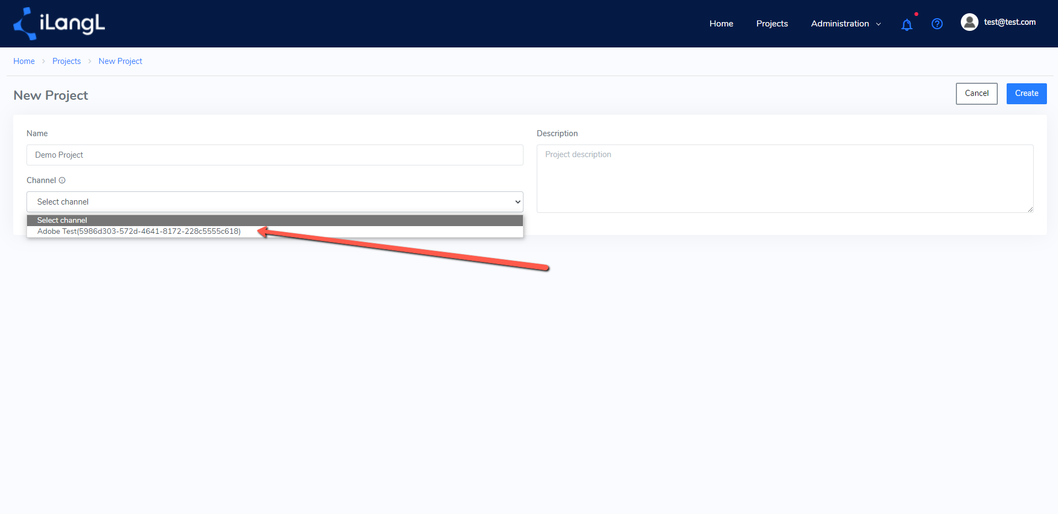Viewport: 1058px width, 514px height.
Task: Focus the Name field with Demo Project
Action: point(275,155)
